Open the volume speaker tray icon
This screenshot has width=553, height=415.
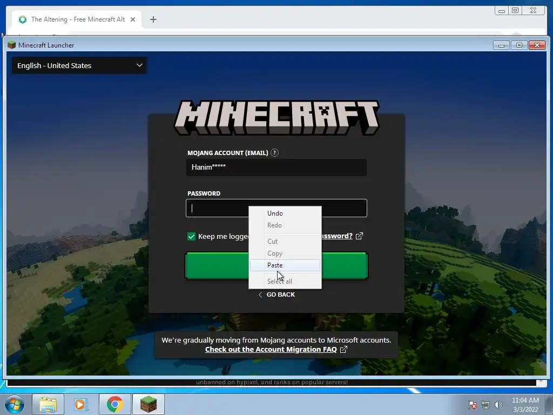tap(498, 405)
